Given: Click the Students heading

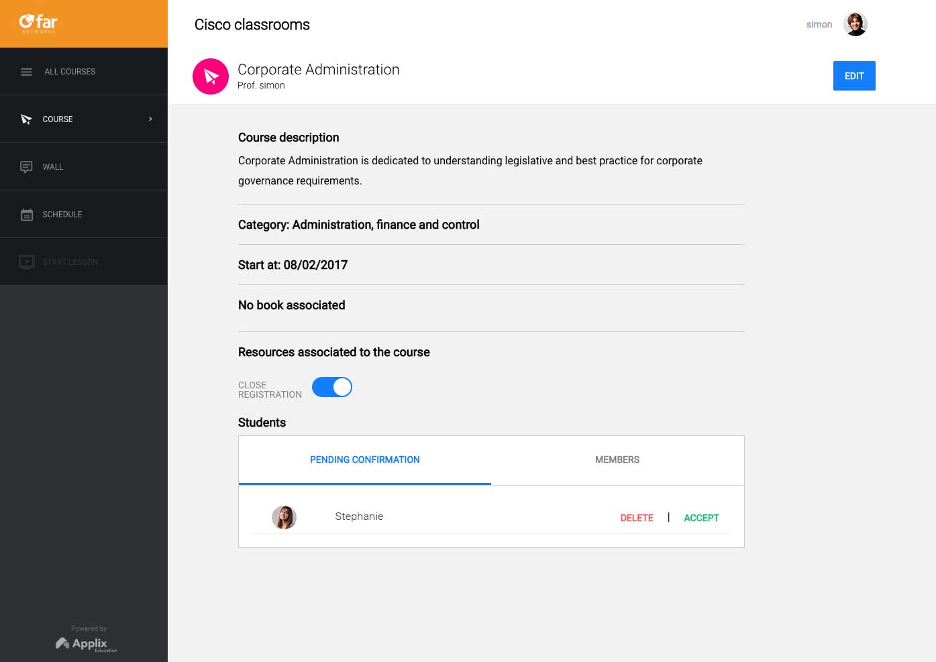Looking at the screenshot, I should pyautogui.click(x=262, y=423).
